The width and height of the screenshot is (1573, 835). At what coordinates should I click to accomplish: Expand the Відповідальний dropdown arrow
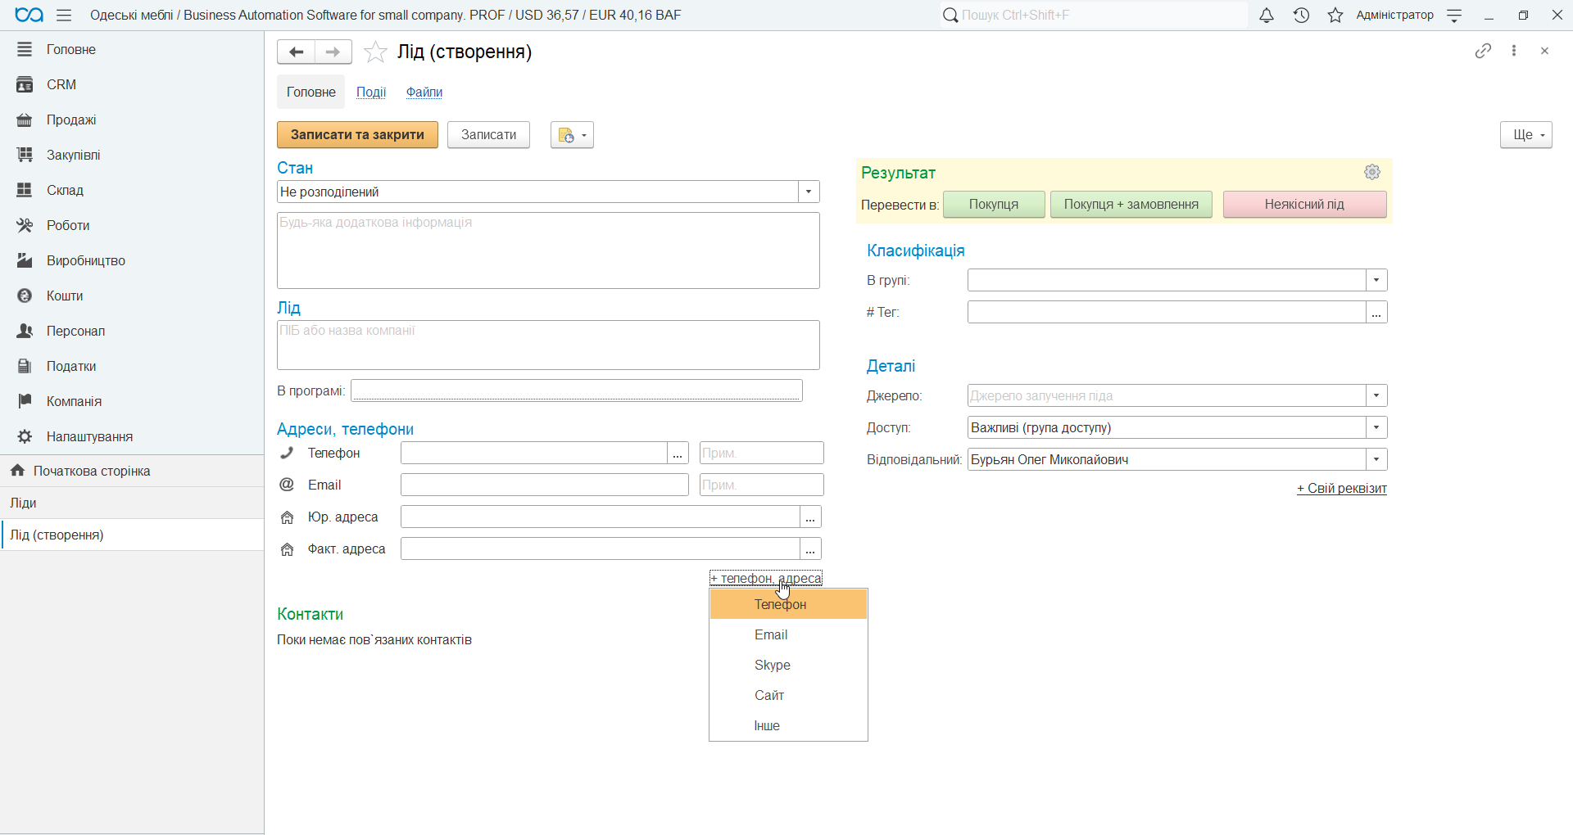point(1376,459)
